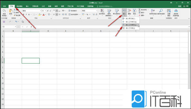Open 单元格样式 (Cell Styles)
191x109 pixels.
(117, 12)
